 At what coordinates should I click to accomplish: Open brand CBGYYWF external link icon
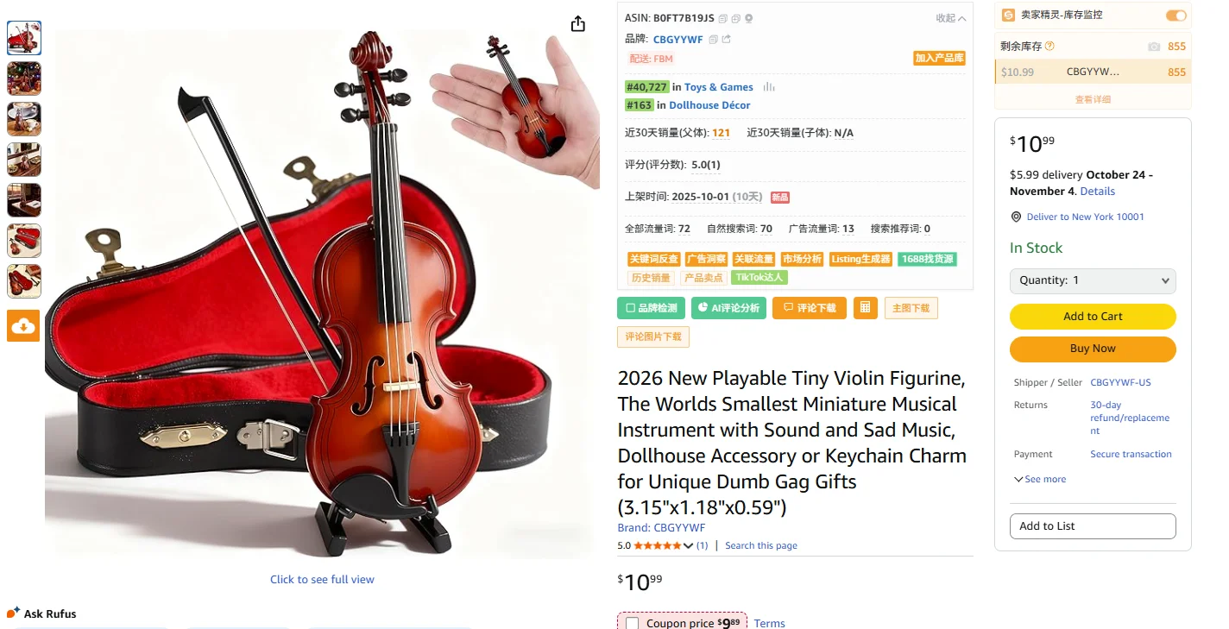(x=727, y=39)
